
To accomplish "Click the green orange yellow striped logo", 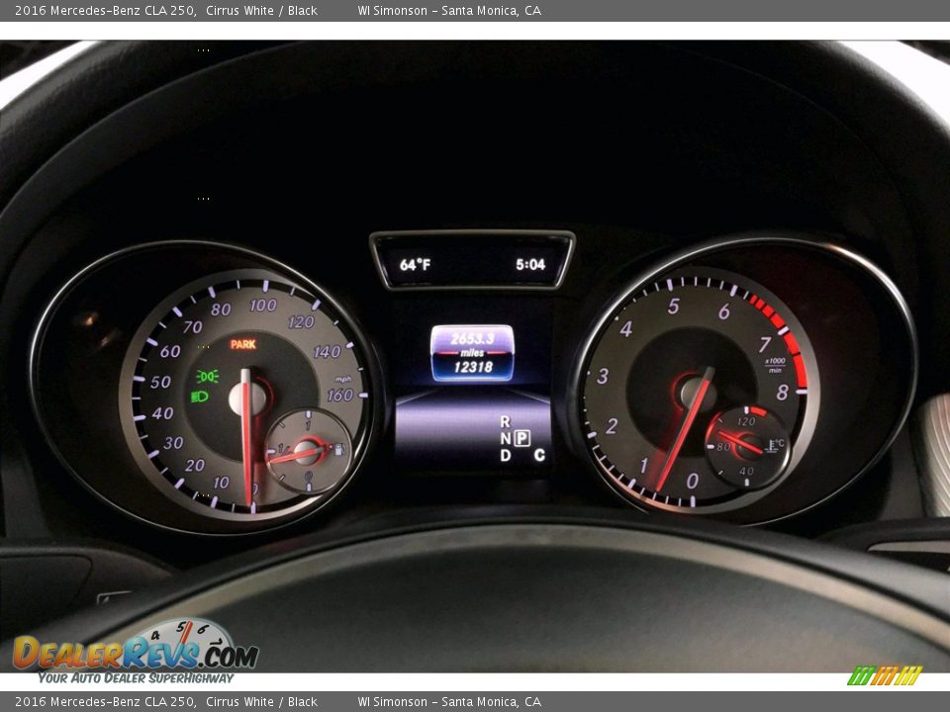I will (885, 675).
